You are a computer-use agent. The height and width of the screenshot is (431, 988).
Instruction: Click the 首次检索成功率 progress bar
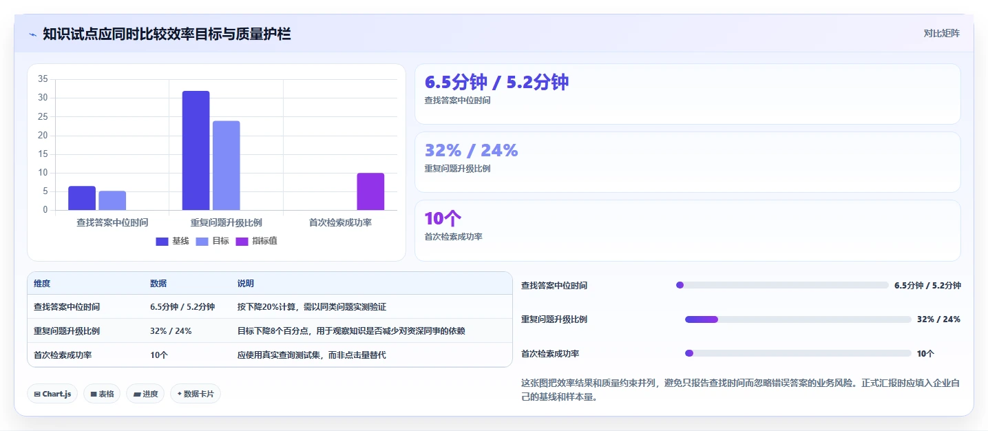point(798,353)
